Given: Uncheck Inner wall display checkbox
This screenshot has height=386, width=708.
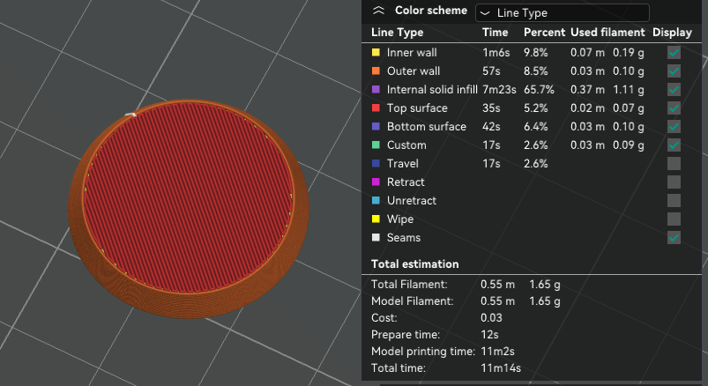Looking at the screenshot, I should (x=674, y=53).
